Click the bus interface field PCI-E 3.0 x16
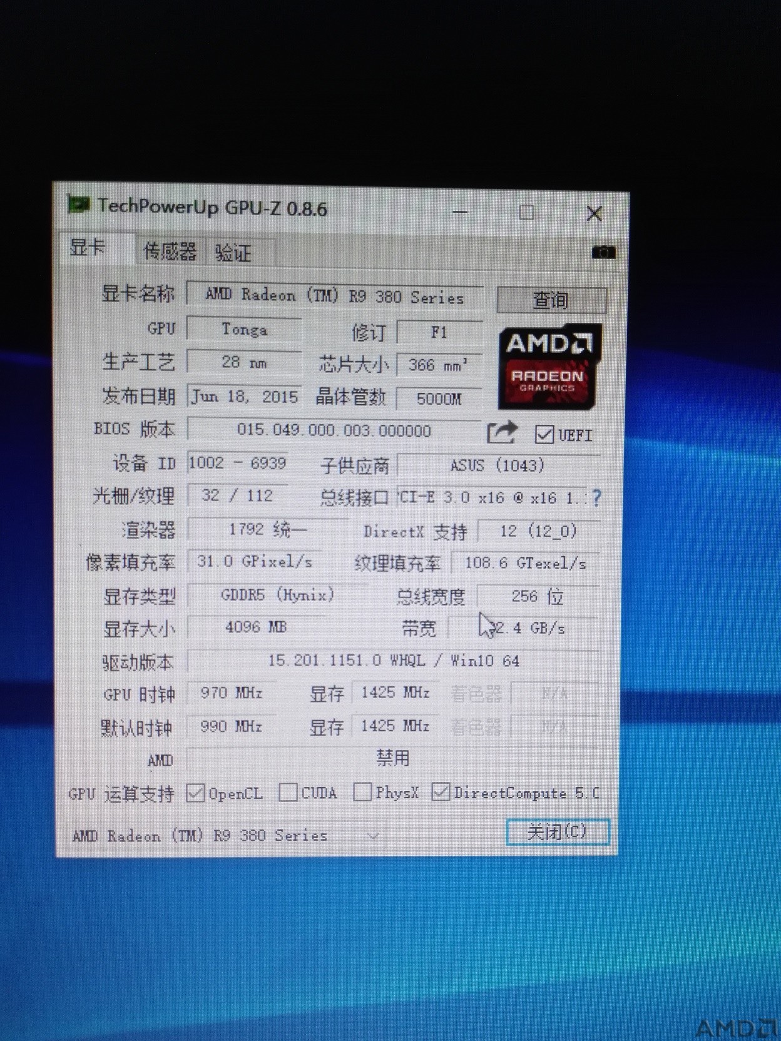781x1041 pixels. (492, 498)
